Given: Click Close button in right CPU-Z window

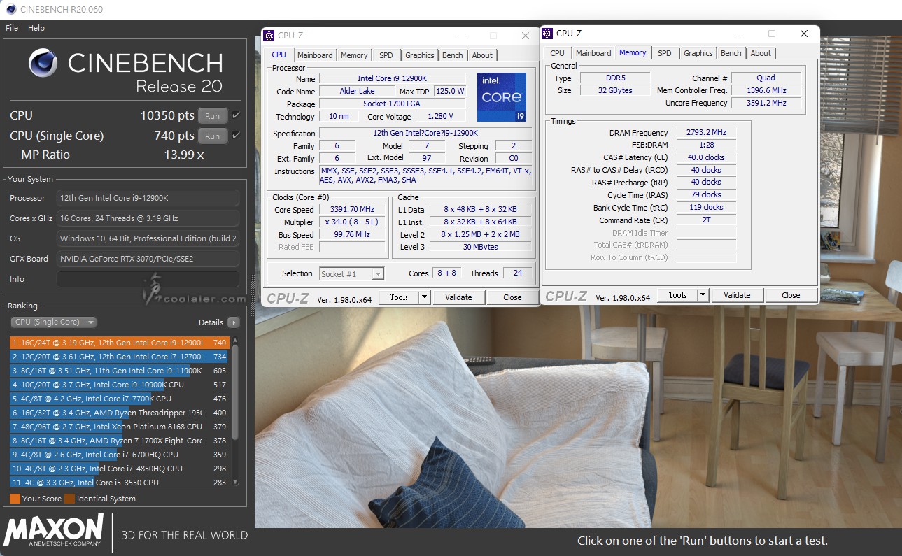Looking at the screenshot, I should coord(791,295).
